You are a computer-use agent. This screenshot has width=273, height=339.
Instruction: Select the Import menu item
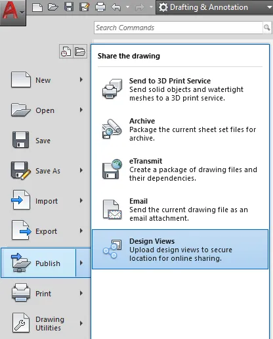tap(45, 201)
